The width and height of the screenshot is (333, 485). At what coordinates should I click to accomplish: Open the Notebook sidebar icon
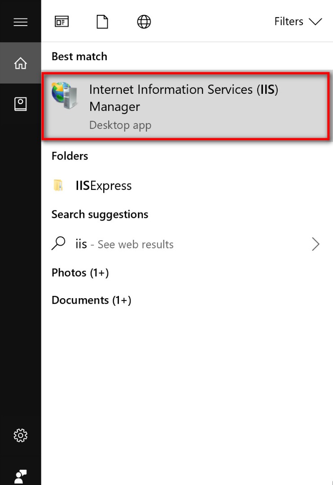[x=21, y=104]
